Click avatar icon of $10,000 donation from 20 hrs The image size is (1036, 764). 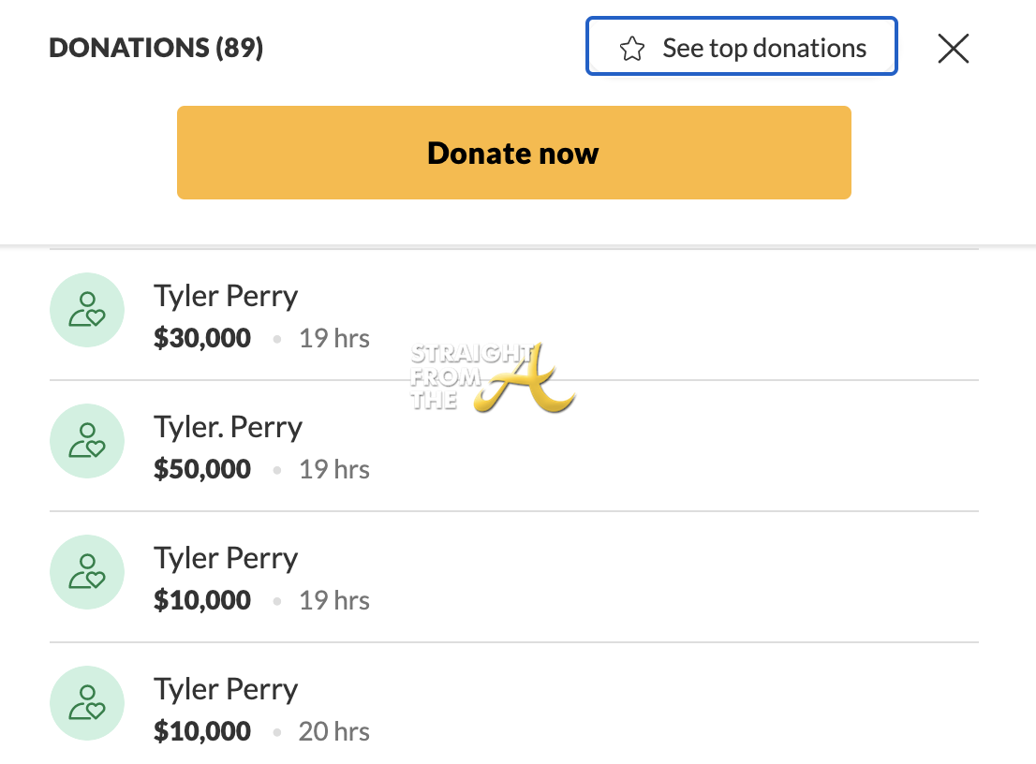point(87,703)
